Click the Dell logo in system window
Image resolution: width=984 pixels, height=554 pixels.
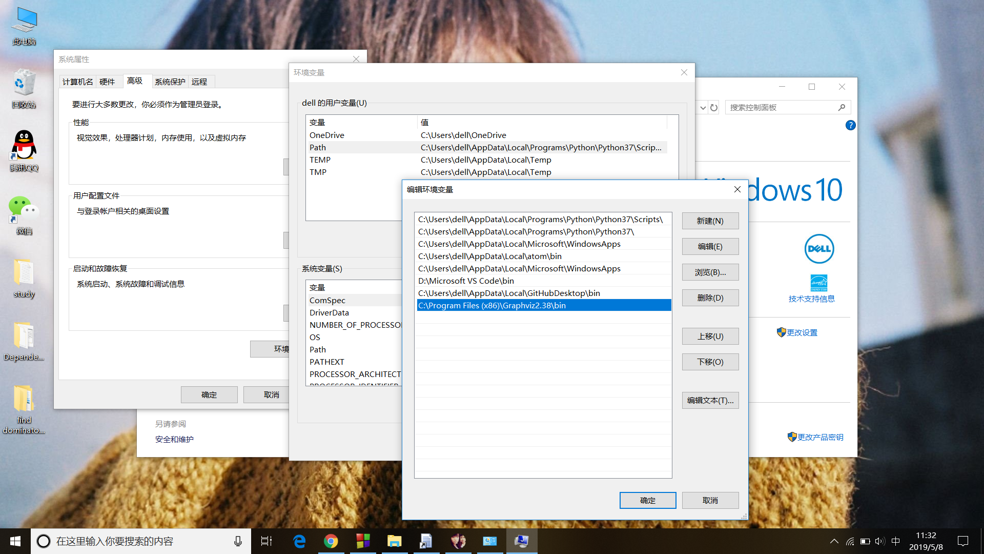pyautogui.click(x=819, y=249)
